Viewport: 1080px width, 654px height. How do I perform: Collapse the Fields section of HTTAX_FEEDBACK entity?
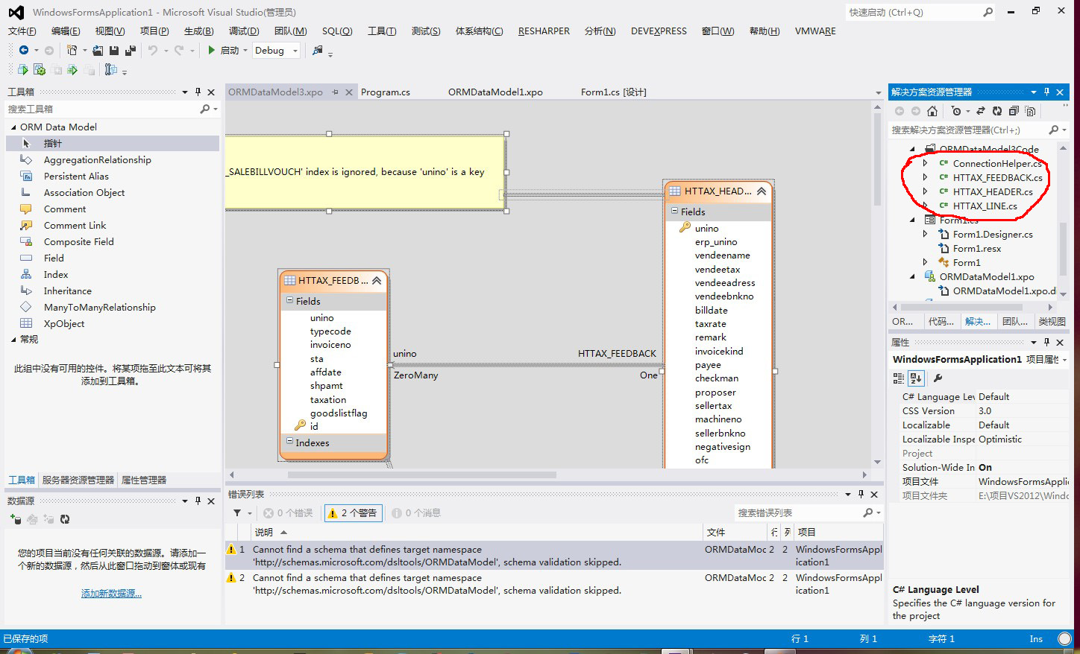(290, 301)
